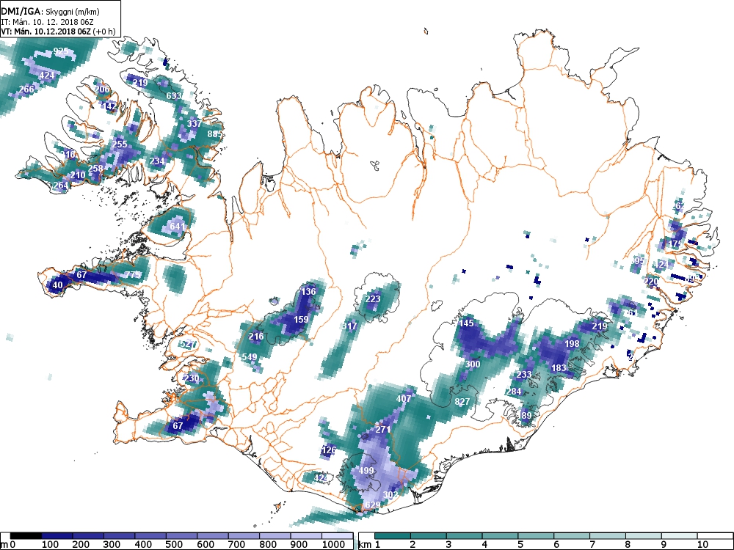The image size is (734, 550).
Task: Click the visibility value 189
Action: [x=524, y=415]
